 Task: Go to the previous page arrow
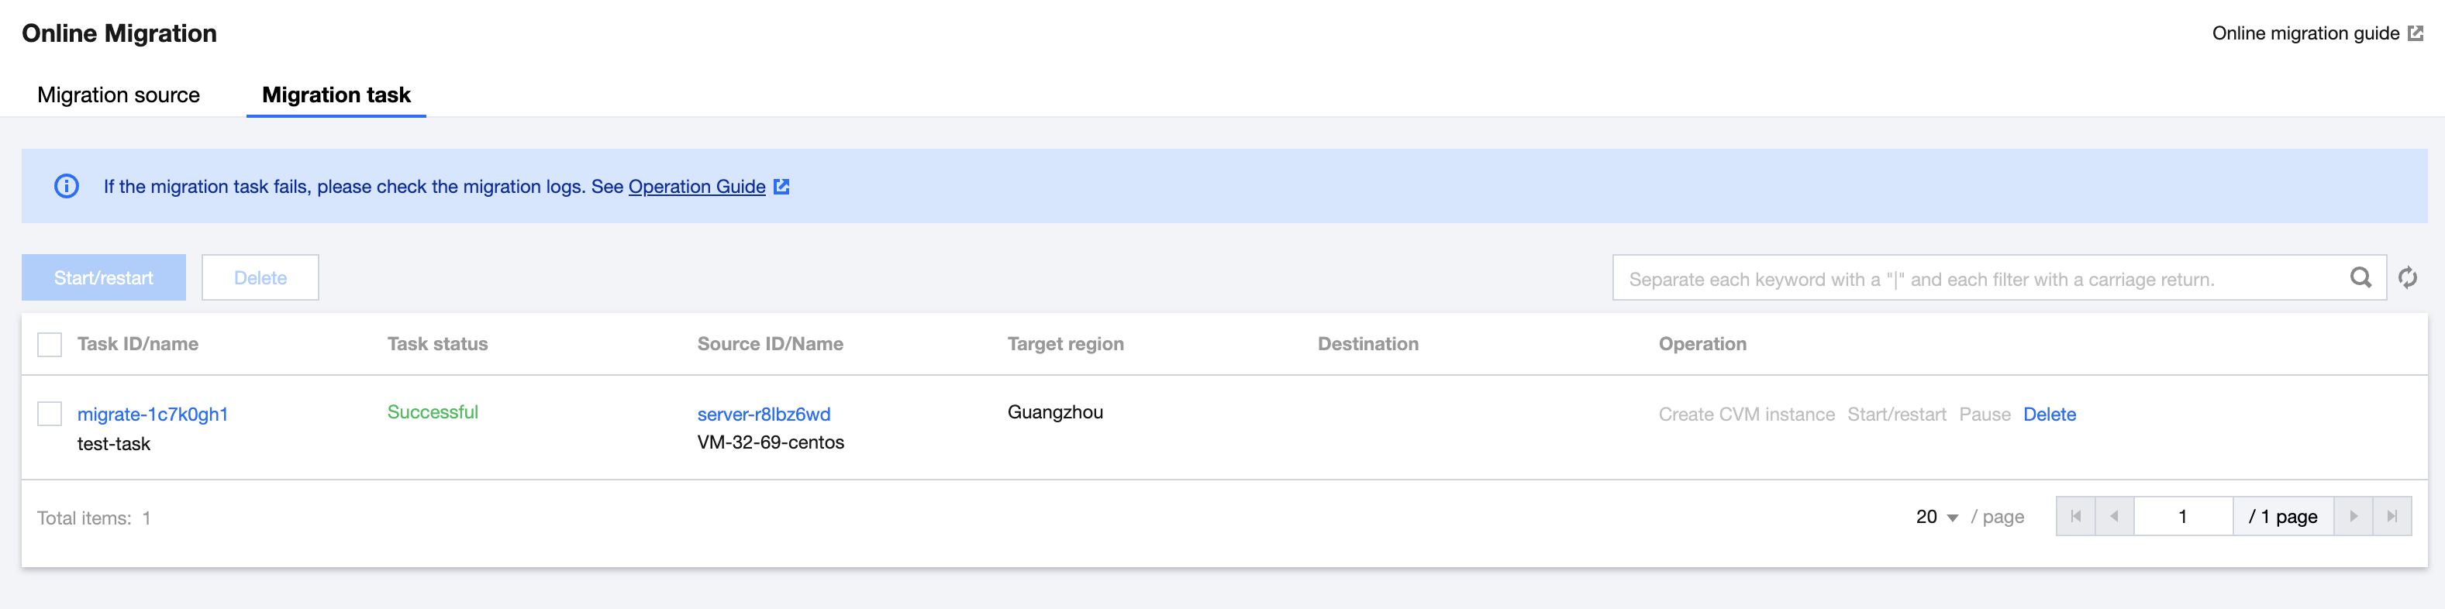[x=2114, y=517]
